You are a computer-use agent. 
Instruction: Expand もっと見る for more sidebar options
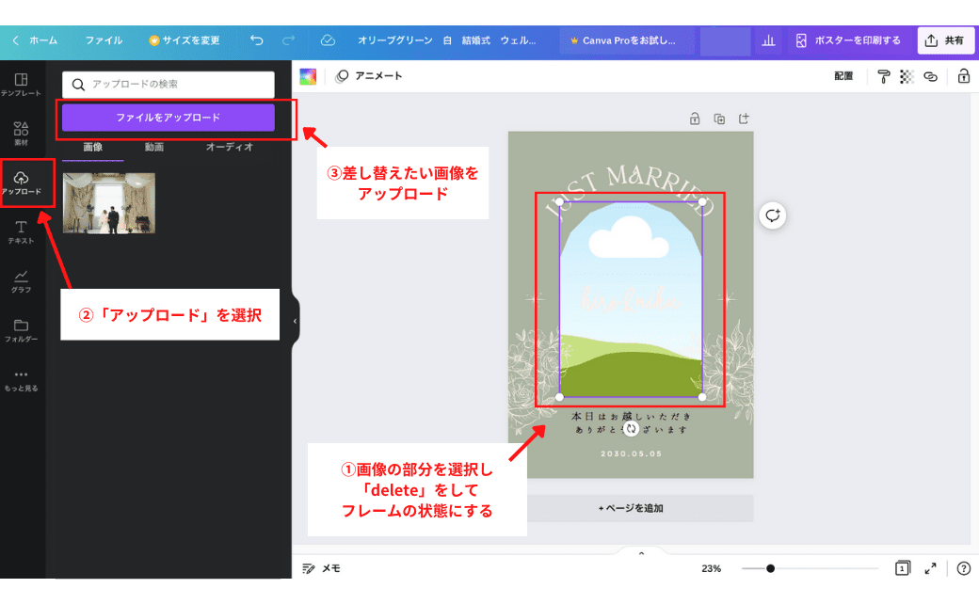[21, 378]
